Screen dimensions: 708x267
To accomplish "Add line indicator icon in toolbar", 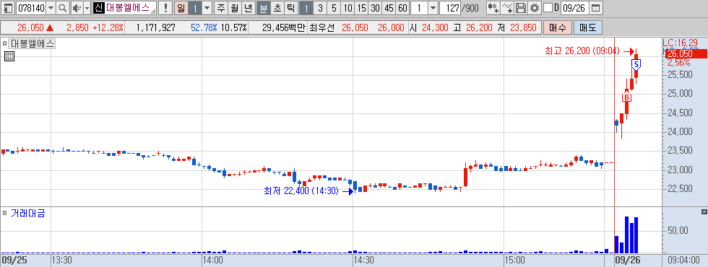I will pyautogui.click(x=507, y=8).
